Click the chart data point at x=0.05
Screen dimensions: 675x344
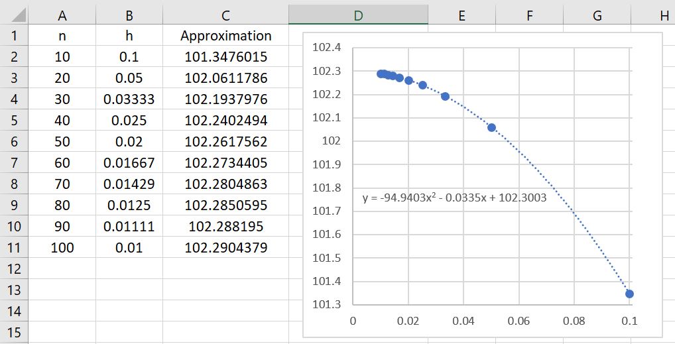[491, 127]
